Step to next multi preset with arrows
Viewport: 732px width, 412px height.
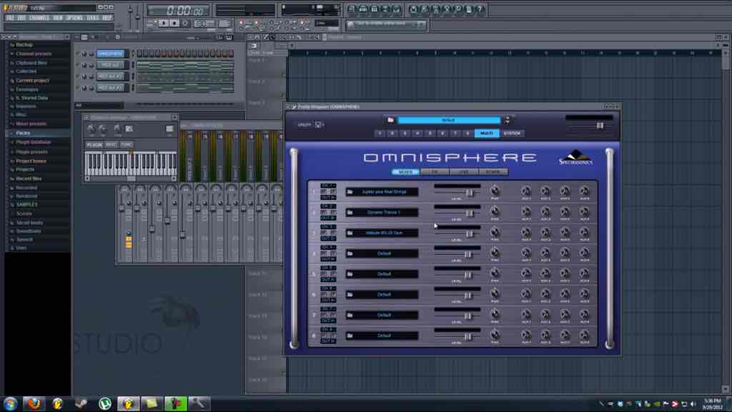tap(507, 122)
